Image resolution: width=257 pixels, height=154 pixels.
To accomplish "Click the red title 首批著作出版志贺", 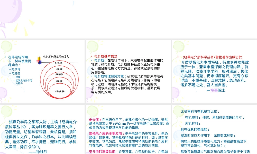I will tap(228, 57).
